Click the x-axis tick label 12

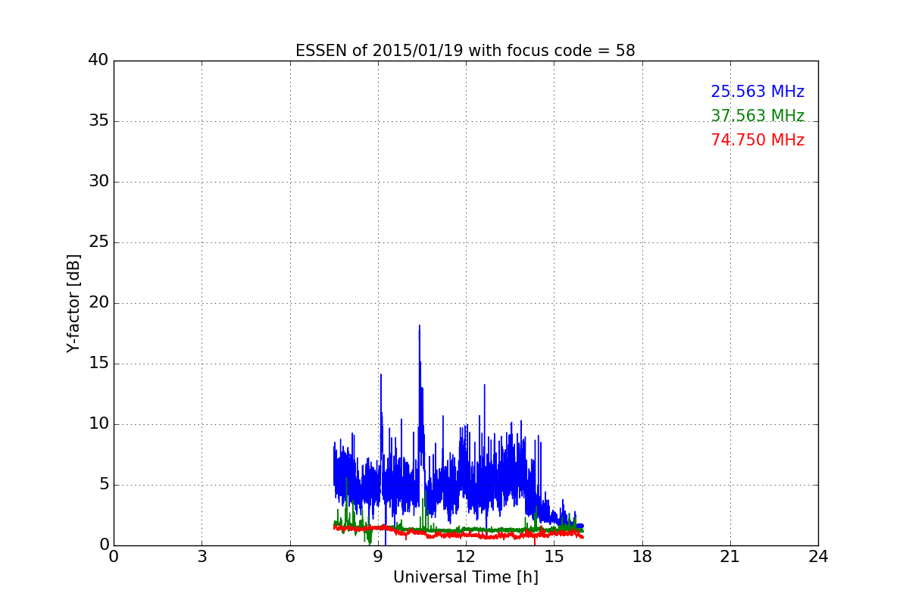466,557
